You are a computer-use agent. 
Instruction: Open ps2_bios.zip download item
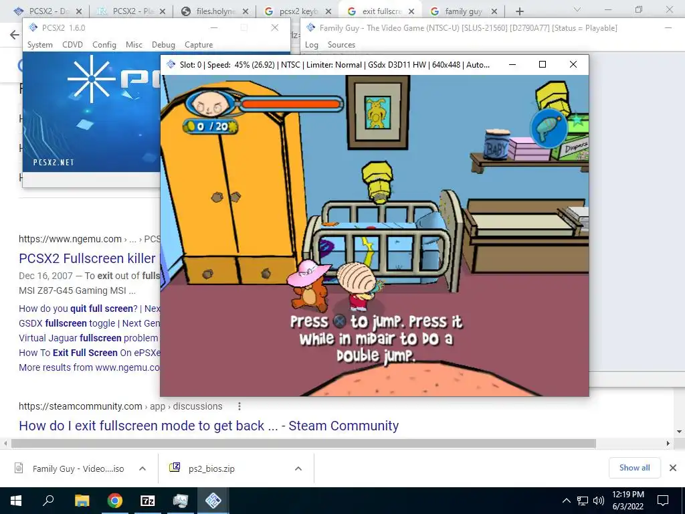[x=203, y=468]
